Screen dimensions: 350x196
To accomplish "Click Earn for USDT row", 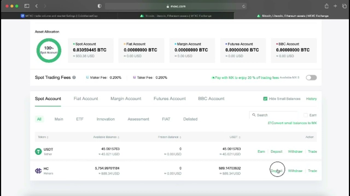I will [261, 152].
